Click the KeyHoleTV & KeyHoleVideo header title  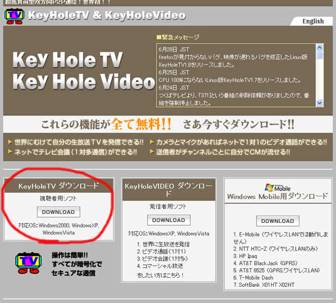[x=107, y=16]
